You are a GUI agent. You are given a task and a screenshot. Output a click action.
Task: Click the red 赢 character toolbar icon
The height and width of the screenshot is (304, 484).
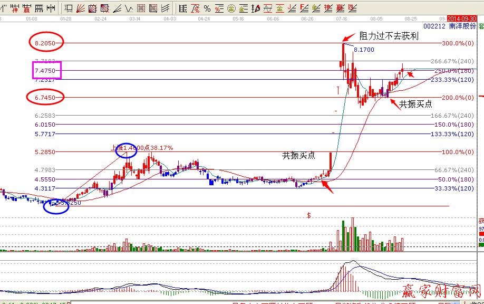click(x=26, y=8)
